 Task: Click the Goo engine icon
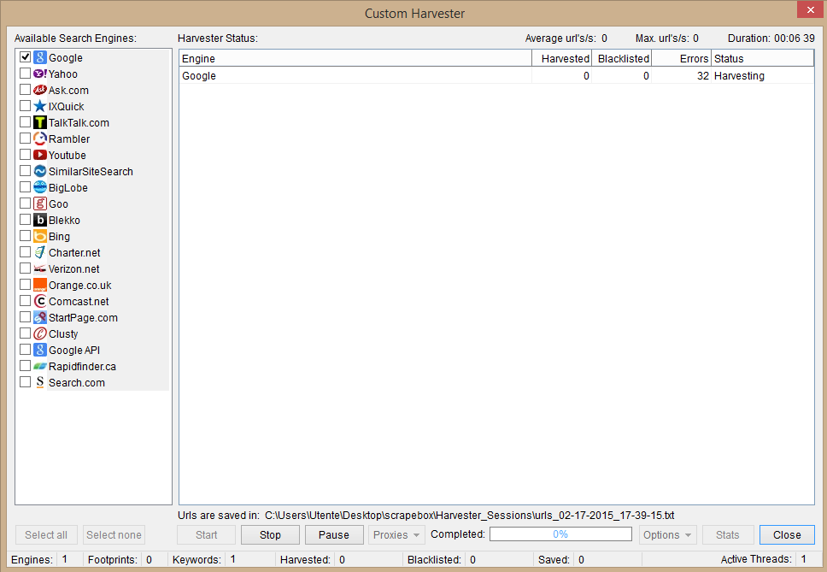40,203
